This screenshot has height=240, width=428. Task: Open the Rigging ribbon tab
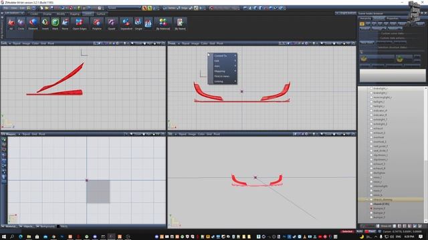pyautogui.click(x=74, y=13)
